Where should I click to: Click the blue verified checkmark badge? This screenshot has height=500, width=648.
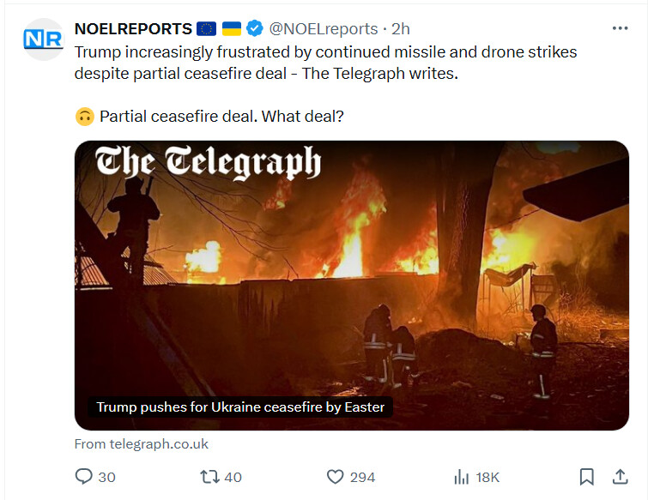(255, 28)
